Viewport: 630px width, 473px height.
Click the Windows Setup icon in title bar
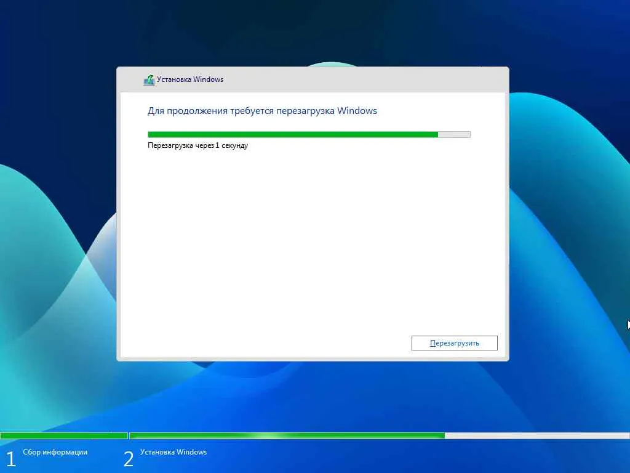(x=149, y=79)
